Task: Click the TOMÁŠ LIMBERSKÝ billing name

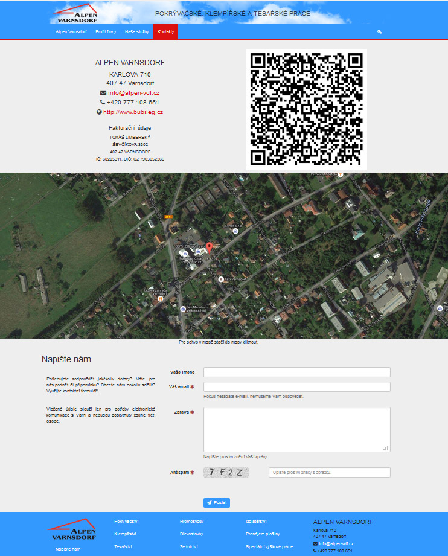Action: (x=130, y=137)
